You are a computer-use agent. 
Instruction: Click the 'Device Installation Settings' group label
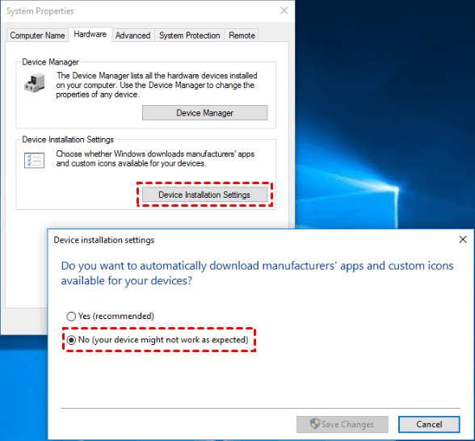68,140
